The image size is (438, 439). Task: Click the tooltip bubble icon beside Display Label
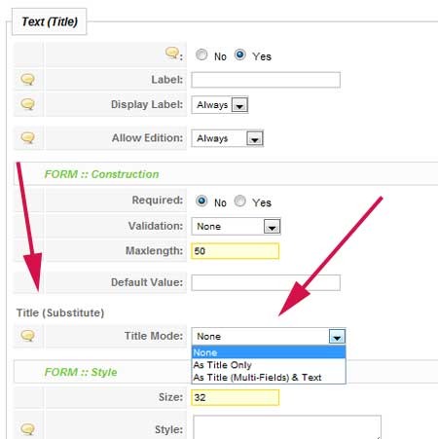click(x=27, y=104)
